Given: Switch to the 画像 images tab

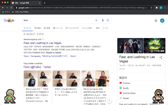Looking at the screenshot, I should 47,28.
